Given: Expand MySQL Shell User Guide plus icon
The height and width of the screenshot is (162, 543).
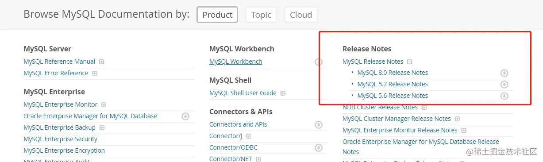Looking at the screenshot, I should click(283, 93).
